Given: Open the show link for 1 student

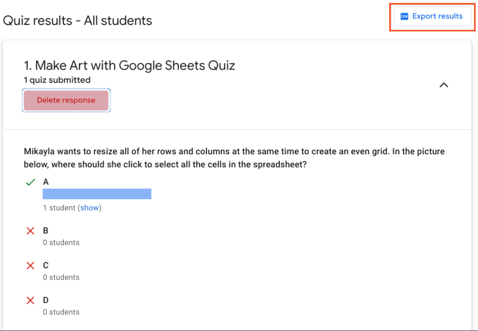Looking at the screenshot, I should point(89,208).
